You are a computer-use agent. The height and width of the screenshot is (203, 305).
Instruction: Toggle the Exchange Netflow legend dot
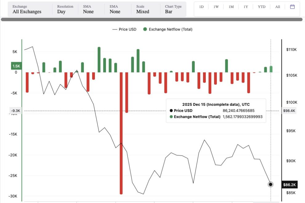point(144,29)
